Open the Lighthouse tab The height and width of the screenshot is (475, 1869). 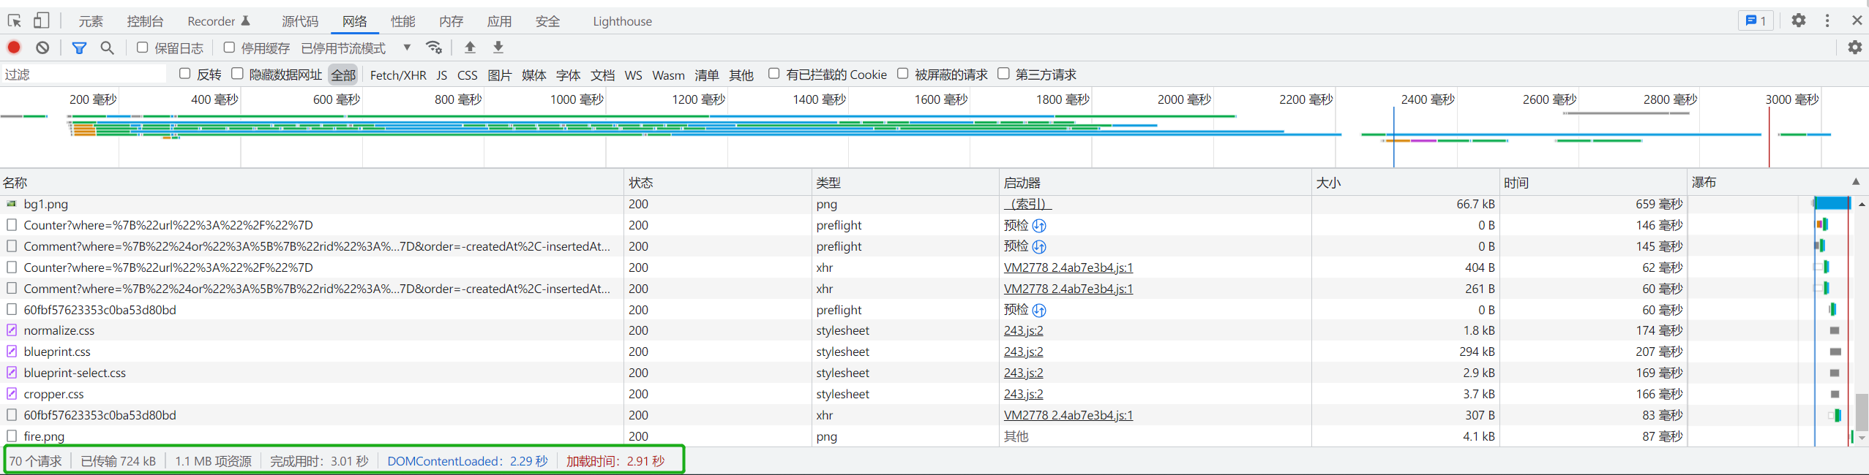622,21
